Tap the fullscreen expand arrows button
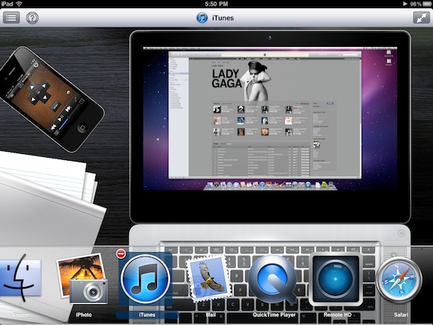 click(421, 18)
